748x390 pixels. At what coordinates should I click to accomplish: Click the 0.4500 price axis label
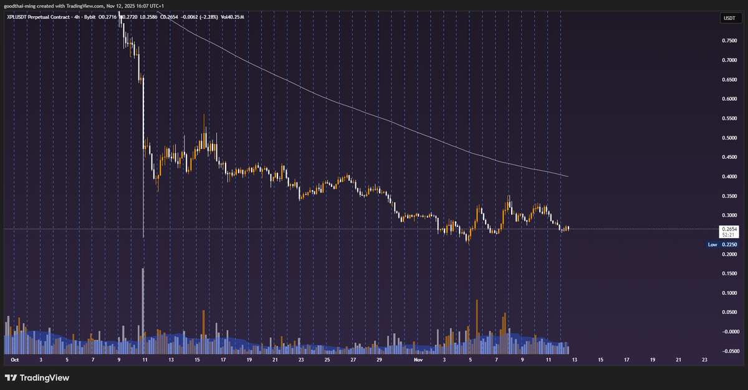[x=729, y=158]
